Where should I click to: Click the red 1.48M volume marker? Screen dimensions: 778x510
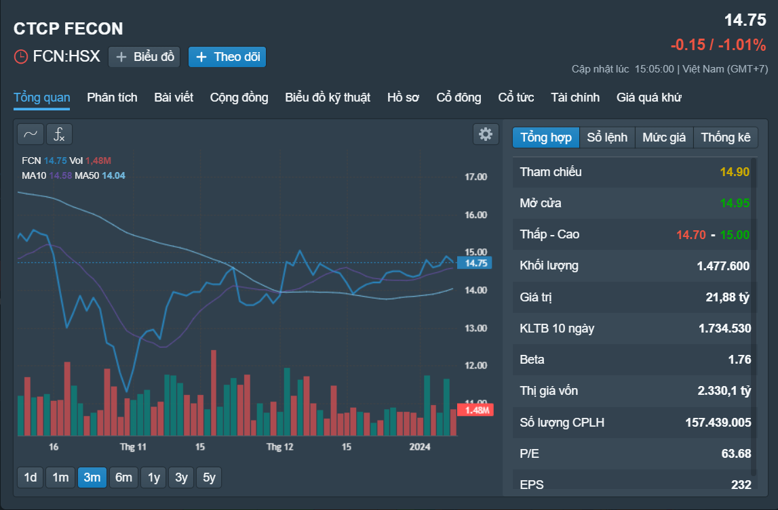pyautogui.click(x=475, y=410)
